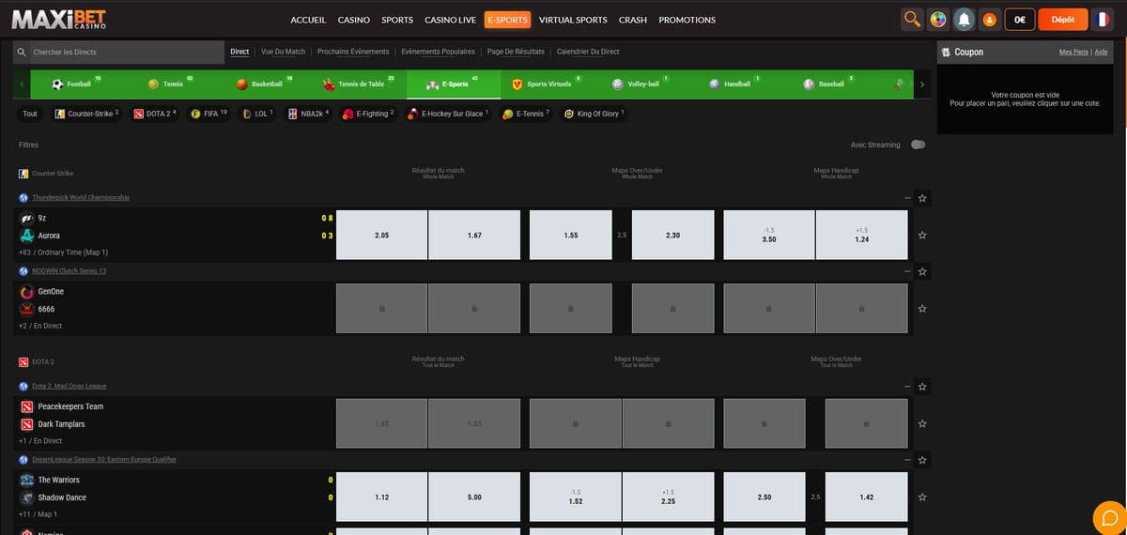Open the French flag language selector
Viewport: 1127px width, 535px height.
1102,19
